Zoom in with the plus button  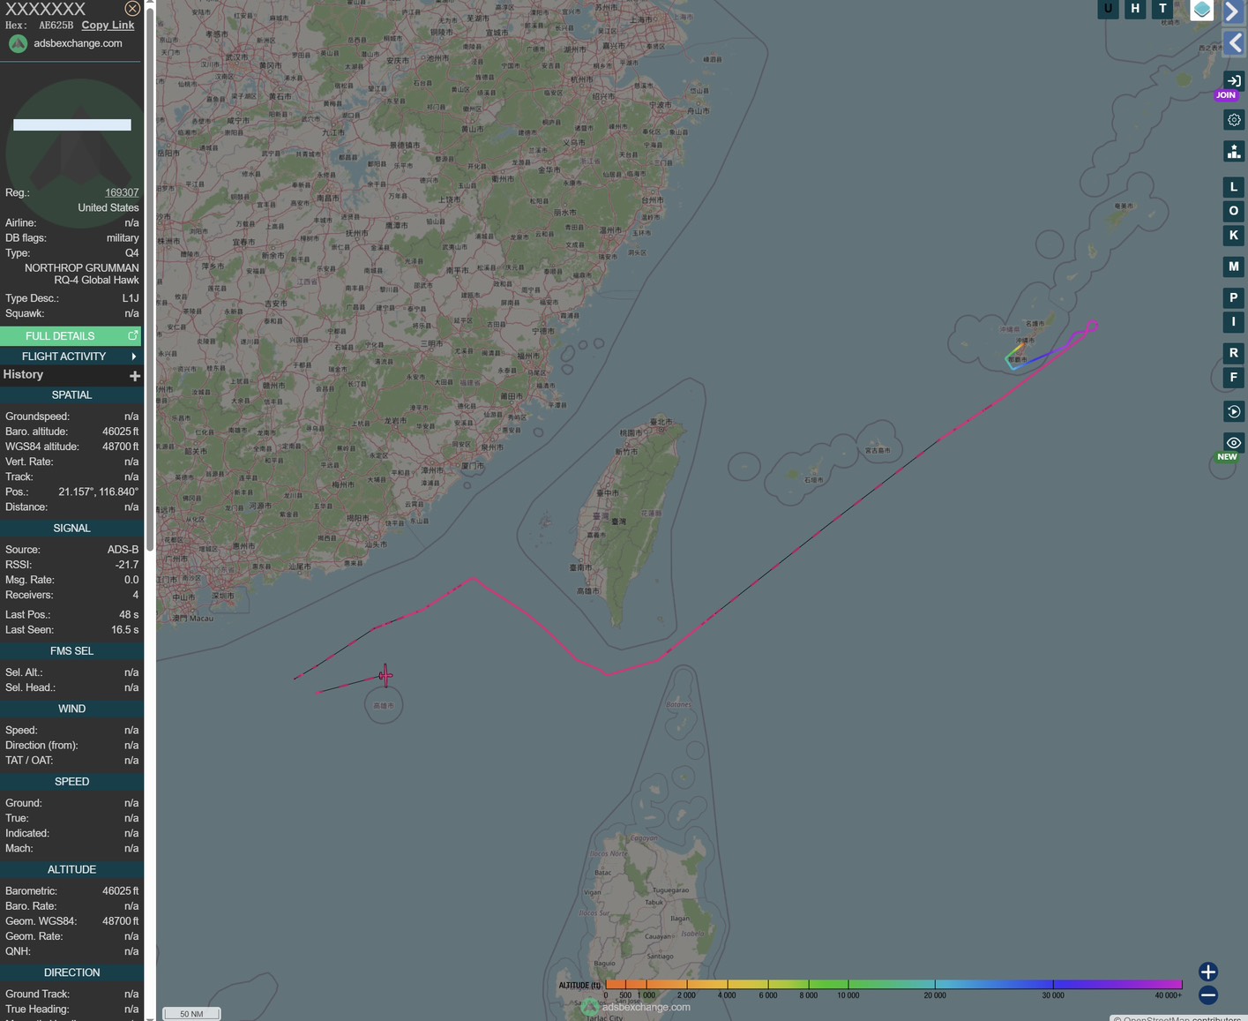(1208, 972)
